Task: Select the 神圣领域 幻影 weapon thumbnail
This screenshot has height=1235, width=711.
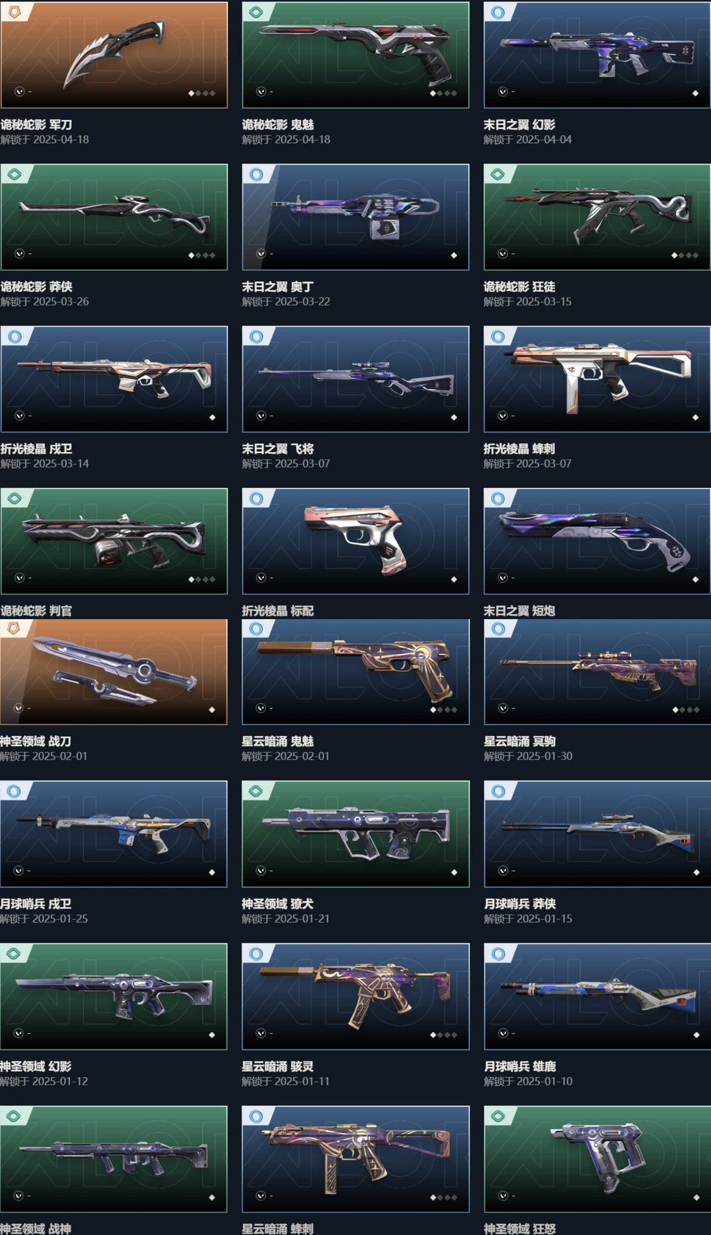Action: click(x=113, y=997)
